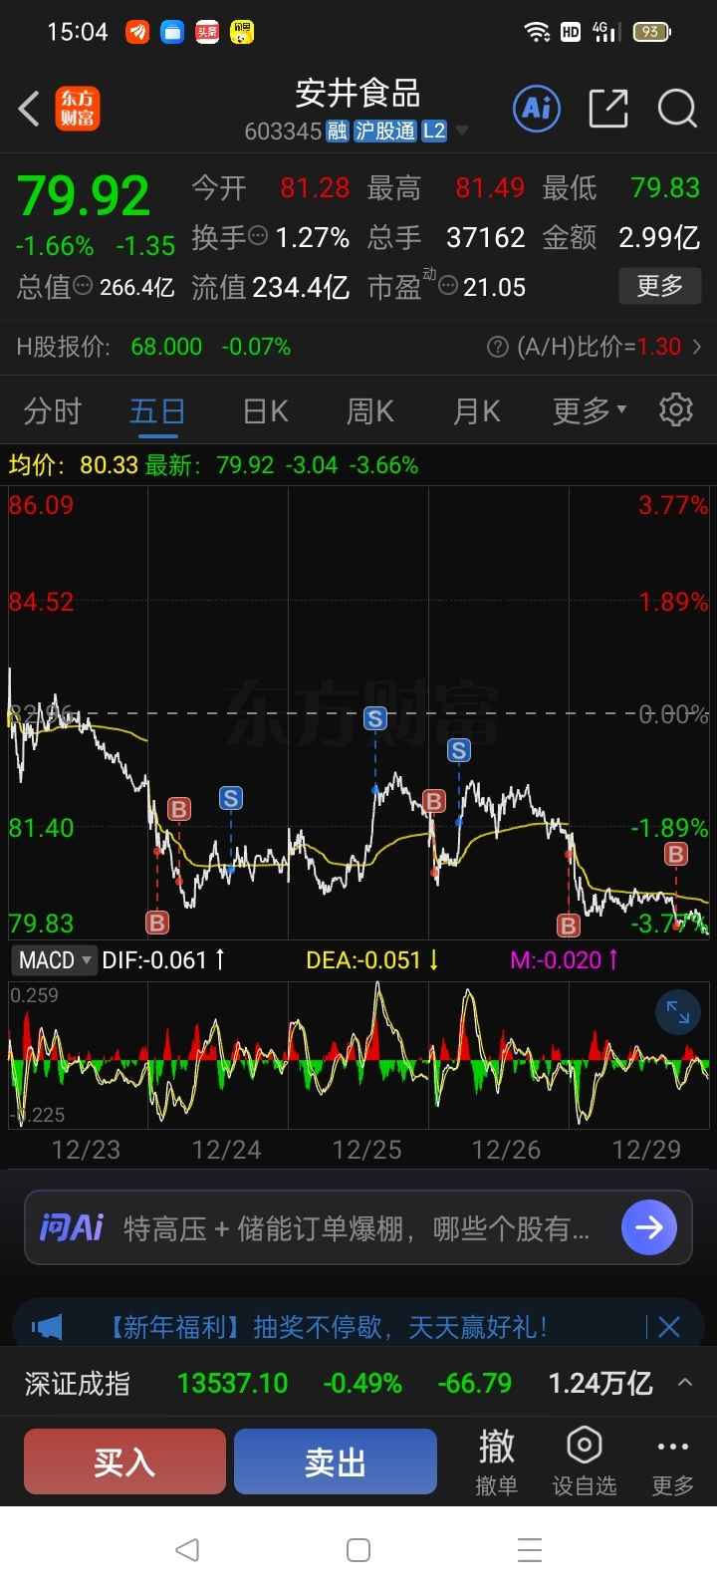Tap the 融 margin trading badge
Screen dimensions: 717x1594
[x=338, y=131]
